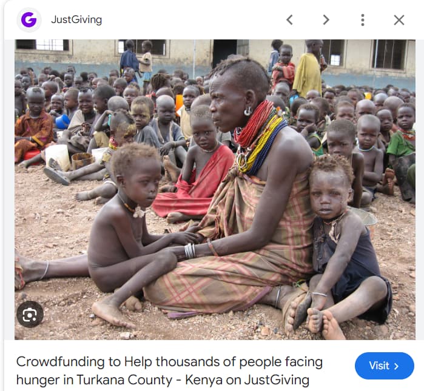Image resolution: width=424 pixels, height=391 pixels.
Task: Open the Turkana crowd photo preview
Action: pyautogui.click(x=215, y=189)
